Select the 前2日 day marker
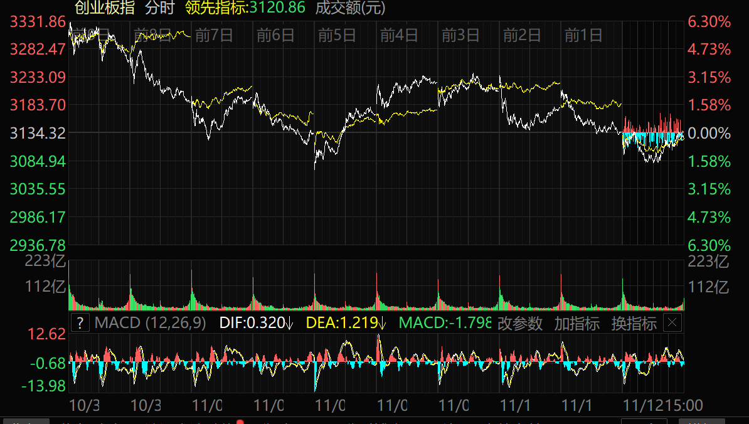The image size is (749, 424). tap(522, 35)
